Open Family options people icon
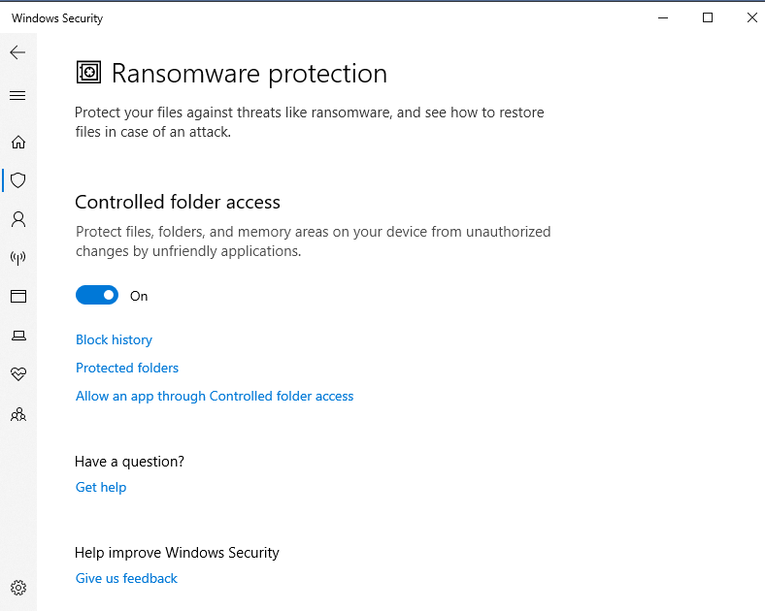The width and height of the screenshot is (765, 611). 18,415
